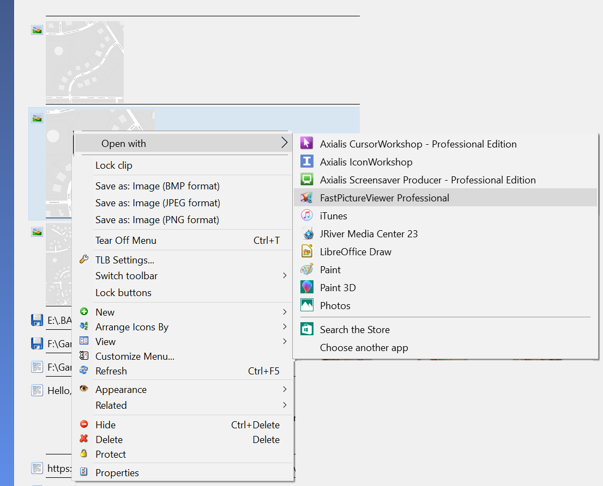The height and width of the screenshot is (486, 603).
Task: Click the FastPictureViewer Professional icon
Action: [307, 198]
